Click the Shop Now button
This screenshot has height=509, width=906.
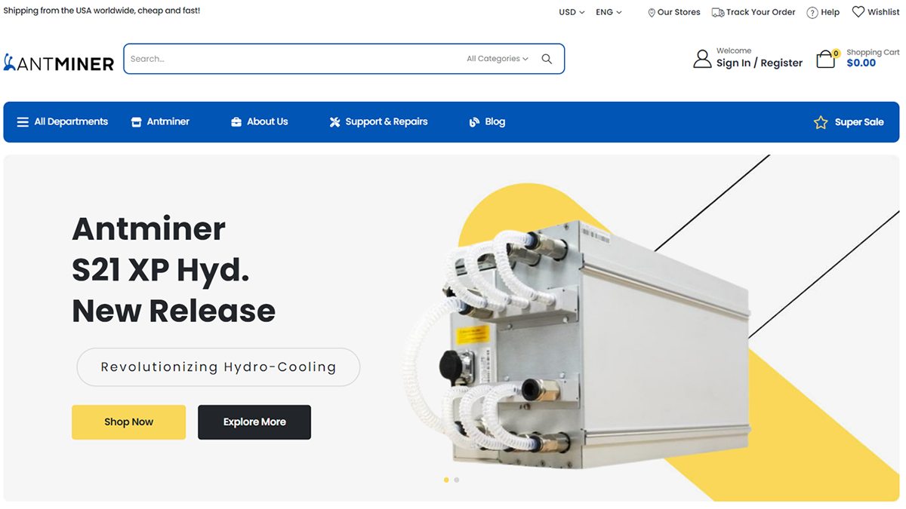click(128, 422)
